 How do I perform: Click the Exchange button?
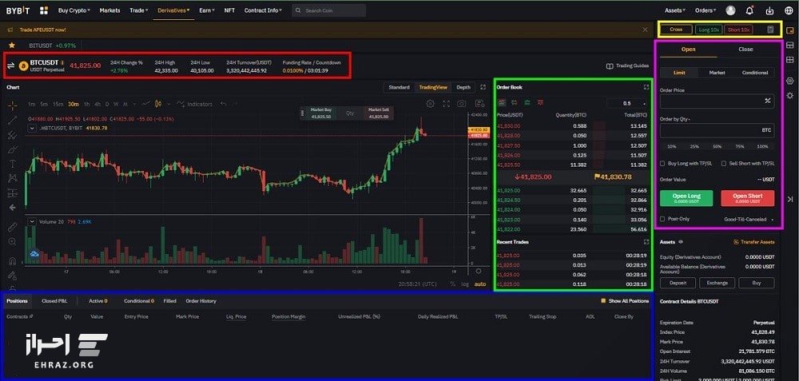[x=717, y=283]
